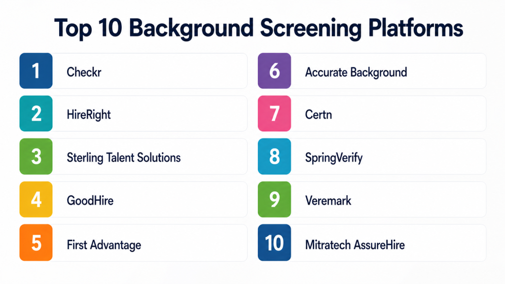This screenshot has width=505, height=284.
Task: Click the Accurate Background label
Action: (x=356, y=72)
